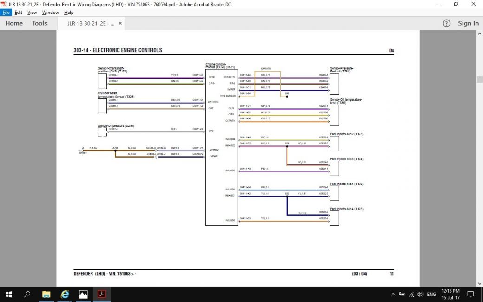This screenshot has width=483, height=302.
Task: Open the Window menu
Action: (x=51, y=13)
